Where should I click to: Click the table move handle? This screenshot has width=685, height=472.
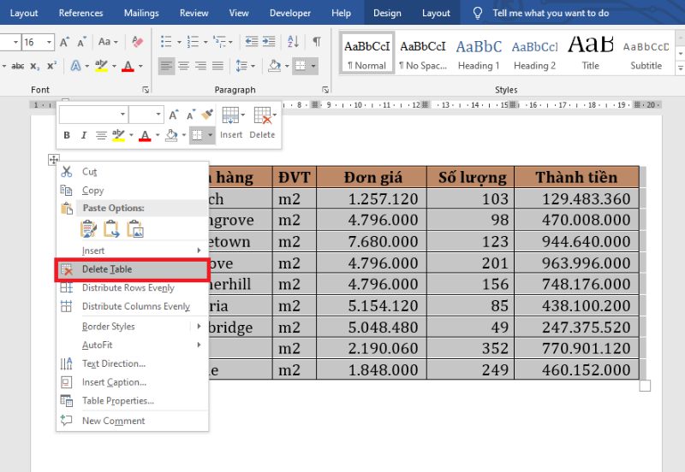pos(53,160)
